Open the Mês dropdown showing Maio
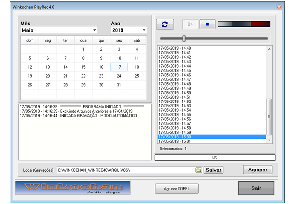This screenshot has height=204, width=294. point(59,30)
